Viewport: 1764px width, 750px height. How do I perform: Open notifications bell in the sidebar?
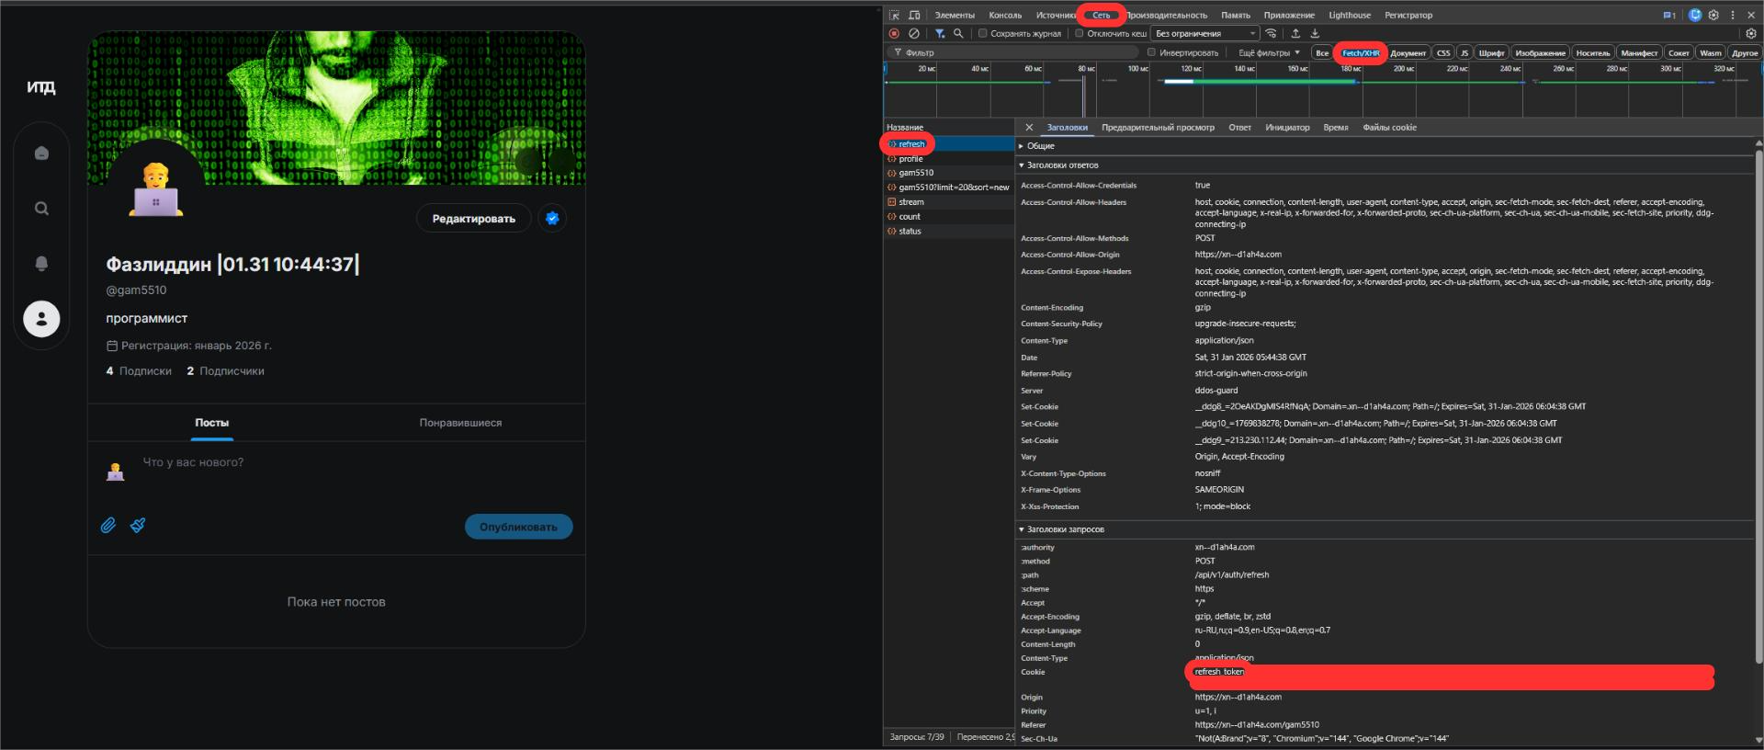(x=41, y=264)
